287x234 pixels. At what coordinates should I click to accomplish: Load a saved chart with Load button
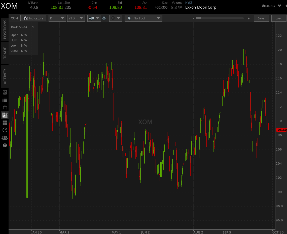pos(279,18)
